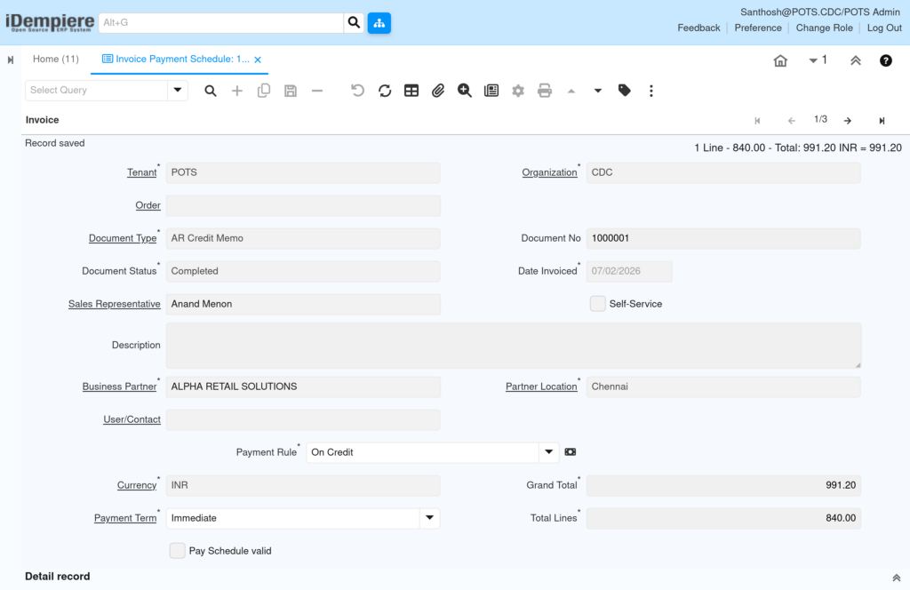Click the Zoom Across icon
This screenshot has height=590, width=910.
coord(464,91)
